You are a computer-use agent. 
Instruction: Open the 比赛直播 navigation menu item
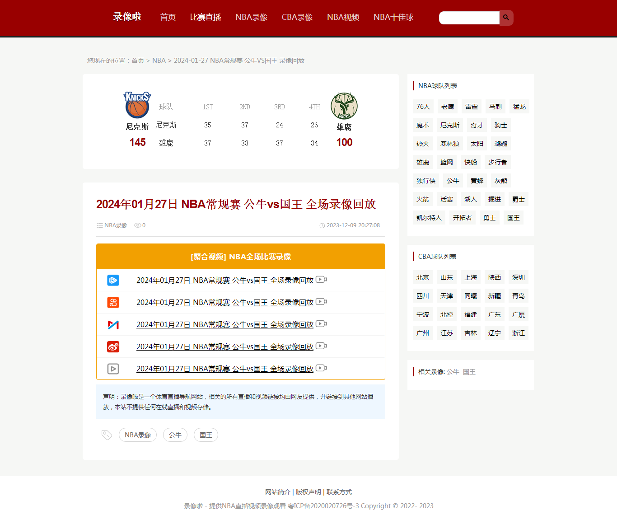click(x=206, y=17)
